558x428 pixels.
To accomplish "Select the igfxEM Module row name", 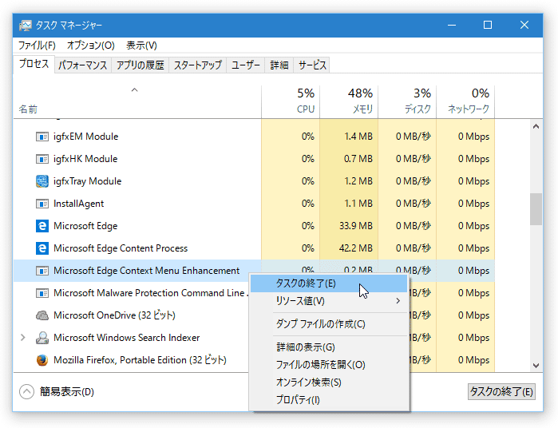I will pyautogui.click(x=85, y=137).
